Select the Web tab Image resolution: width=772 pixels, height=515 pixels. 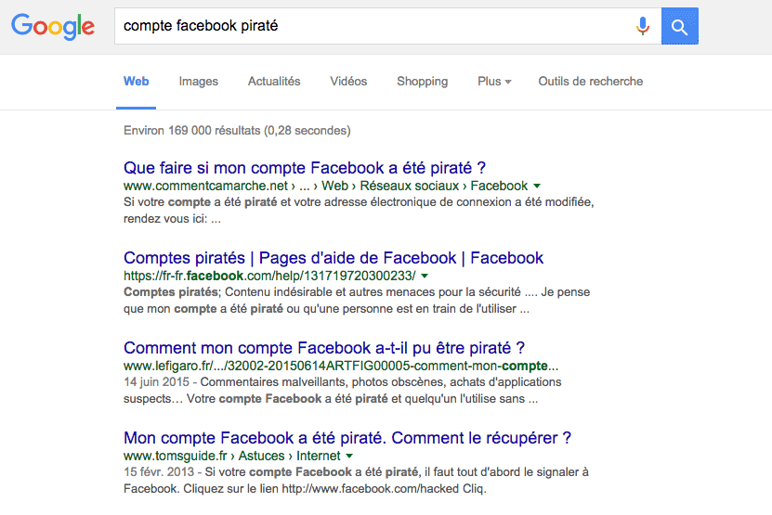tap(136, 81)
